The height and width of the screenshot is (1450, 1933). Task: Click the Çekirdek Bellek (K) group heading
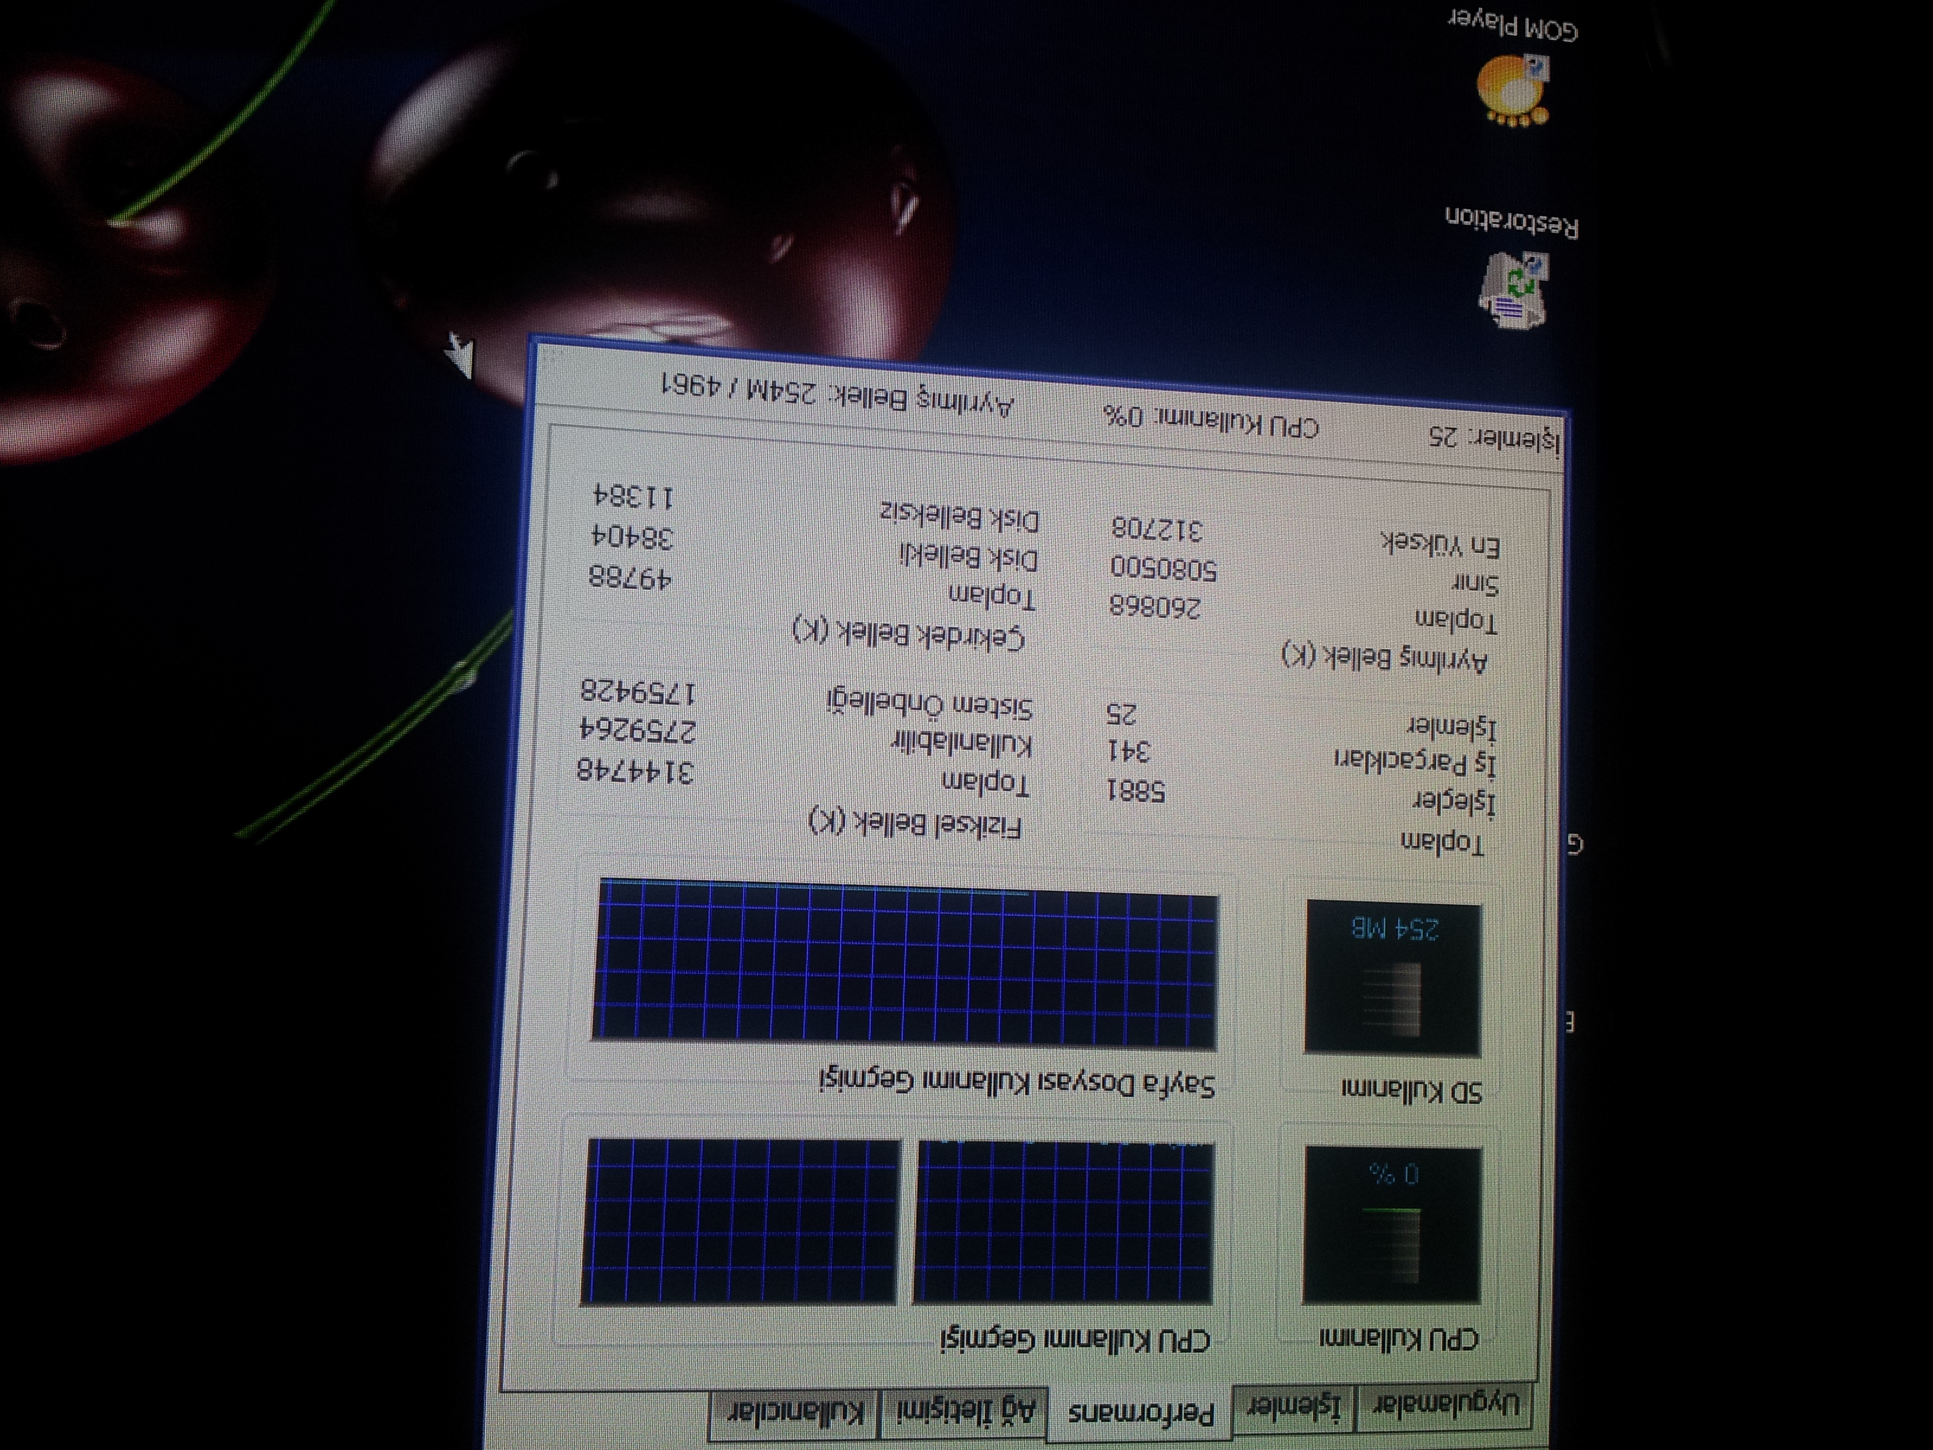[x=909, y=633]
